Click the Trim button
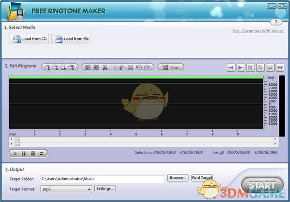The image size is (290, 202). click(x=171, y=67)
